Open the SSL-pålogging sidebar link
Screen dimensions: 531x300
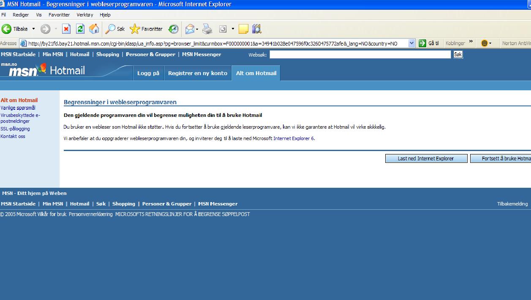pyautogui.click(x=15, y=129)
